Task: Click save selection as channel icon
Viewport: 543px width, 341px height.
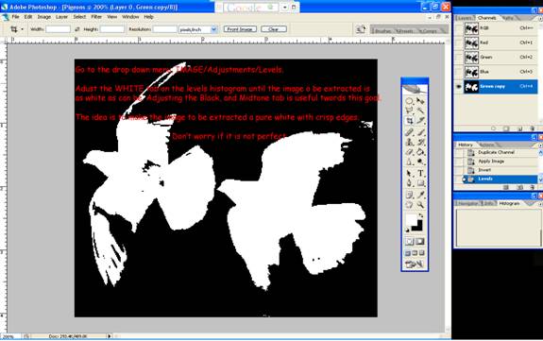Action: [506, 128]
